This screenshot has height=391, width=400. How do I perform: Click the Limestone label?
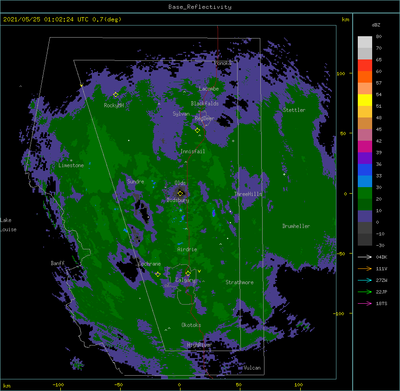click(x=71, y=165)
